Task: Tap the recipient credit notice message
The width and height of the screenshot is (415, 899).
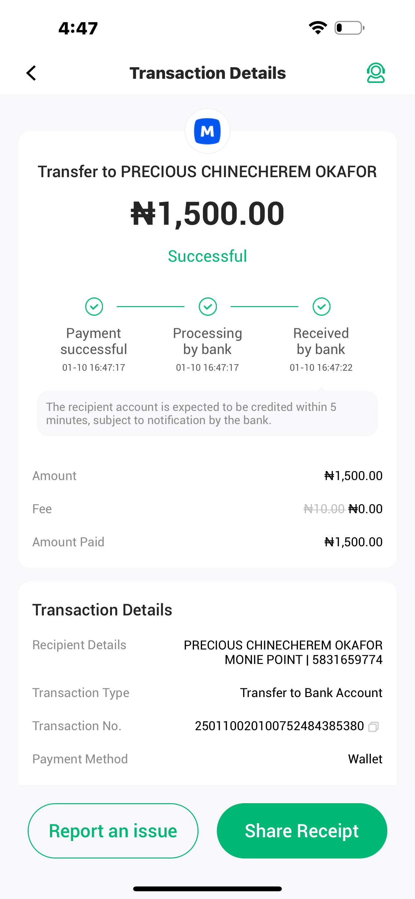Action: [207, 413]
